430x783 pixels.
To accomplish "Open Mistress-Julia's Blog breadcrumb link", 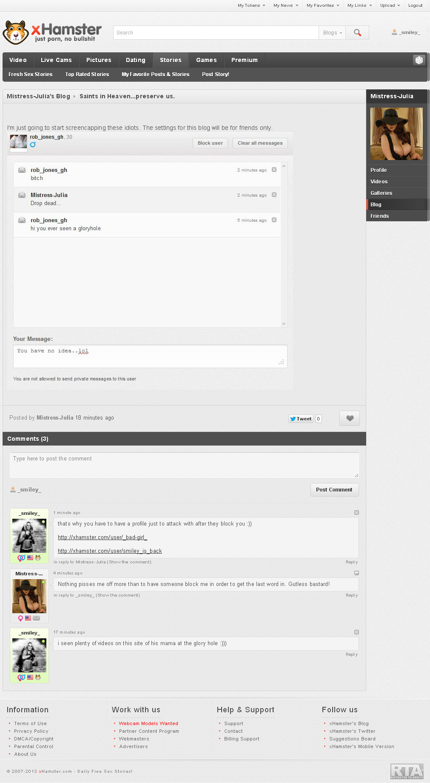I will click(x=38, y=96).
